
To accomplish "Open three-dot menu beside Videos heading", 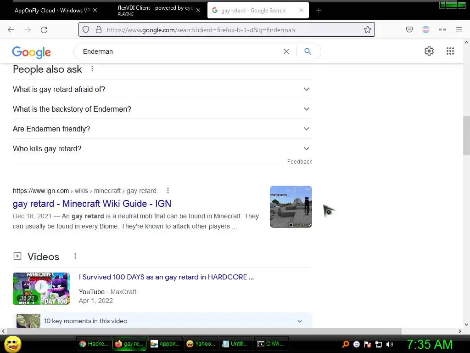I will pyautogui.click(x=75, y=256).
